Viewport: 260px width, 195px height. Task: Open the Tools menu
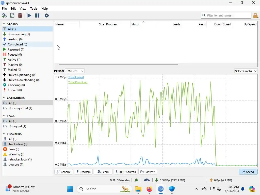click(34, 9)
